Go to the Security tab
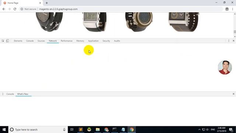 (x=106, y=41)
